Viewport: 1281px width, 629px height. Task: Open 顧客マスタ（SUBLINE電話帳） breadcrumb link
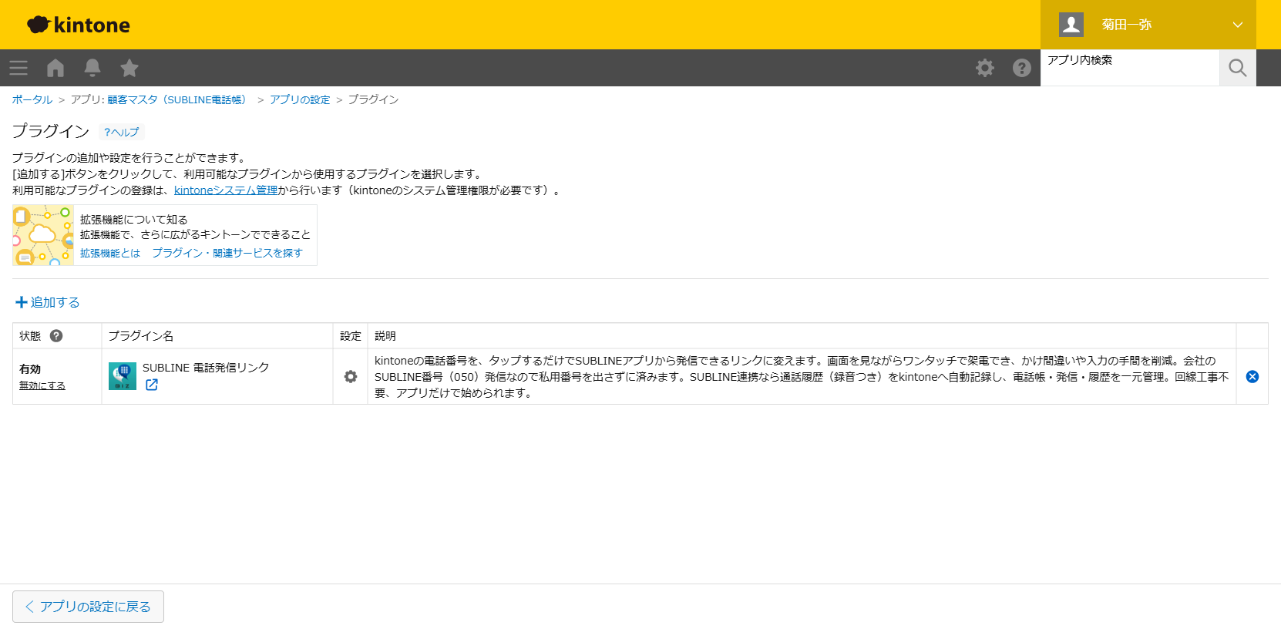[x=179, y=99]
